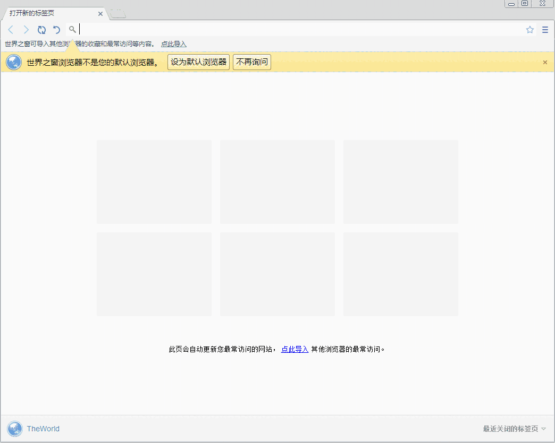Click the undo/restore page icon

pos(57,30)
